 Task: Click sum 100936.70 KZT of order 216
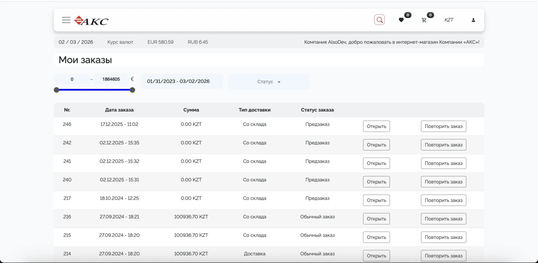pos(191,217)
